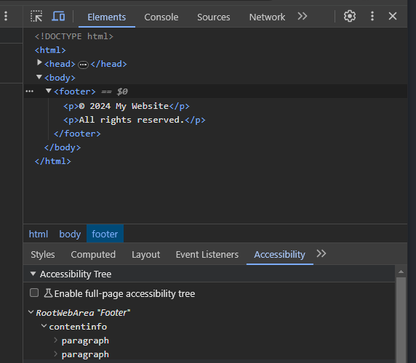
Task: Click the accessibility pane scrollbar up arrow
Action: [x=401, y=272]
